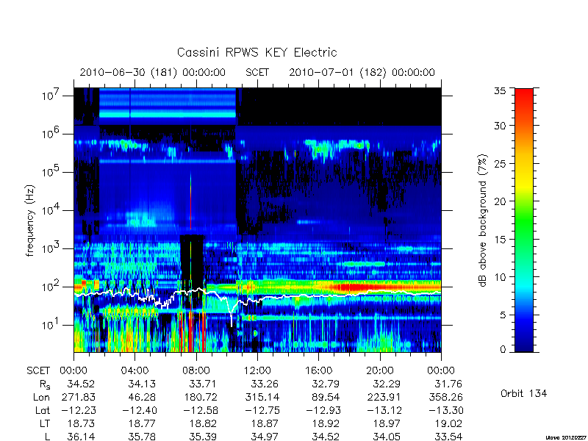The height and width of the screenshot is (441, 588).
Task: Click the LT value 18.73
Action: (x=81, y=424)
